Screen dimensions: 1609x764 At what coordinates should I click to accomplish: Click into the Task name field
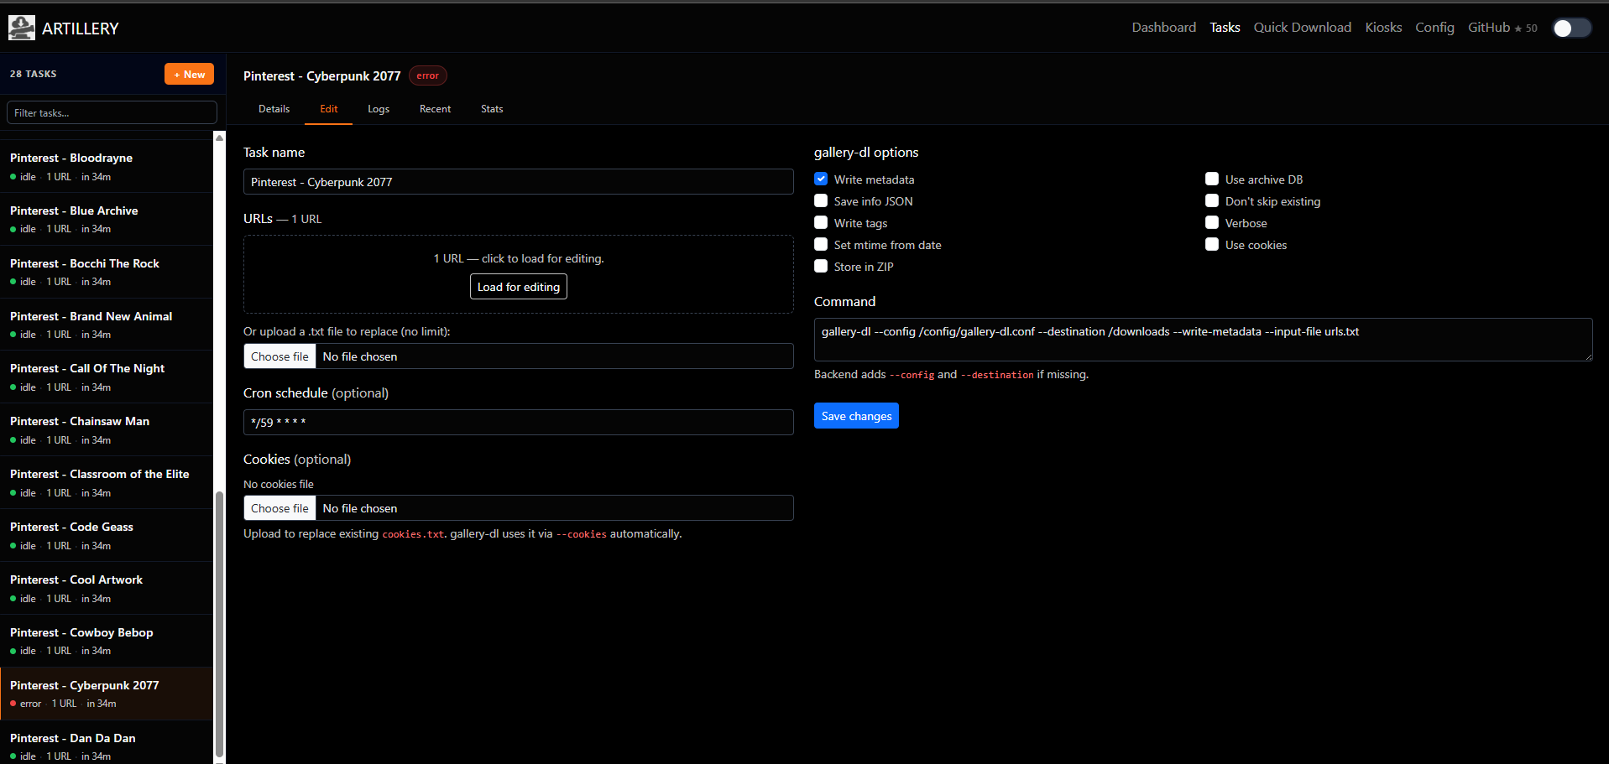click(518, 182)
